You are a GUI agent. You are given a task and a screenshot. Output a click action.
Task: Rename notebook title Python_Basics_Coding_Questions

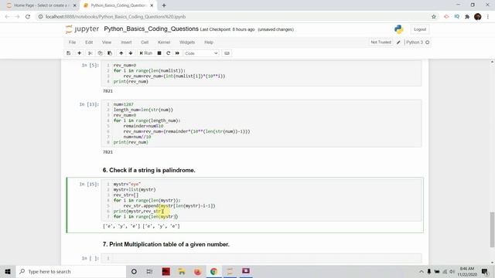coord(152,29)
